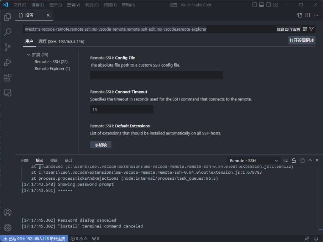Toggle output auto scroll lock icon
The width and height of the screenshot is (323, 242).
(x=294, y=161)
